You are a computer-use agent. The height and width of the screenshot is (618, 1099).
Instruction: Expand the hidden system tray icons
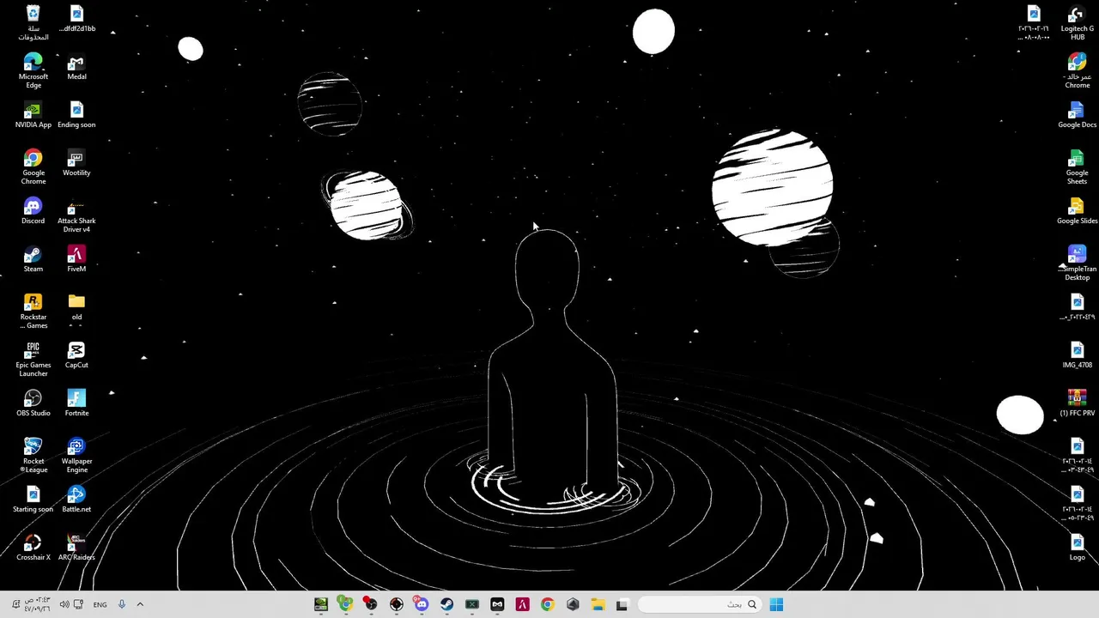(x=140, y=604)
